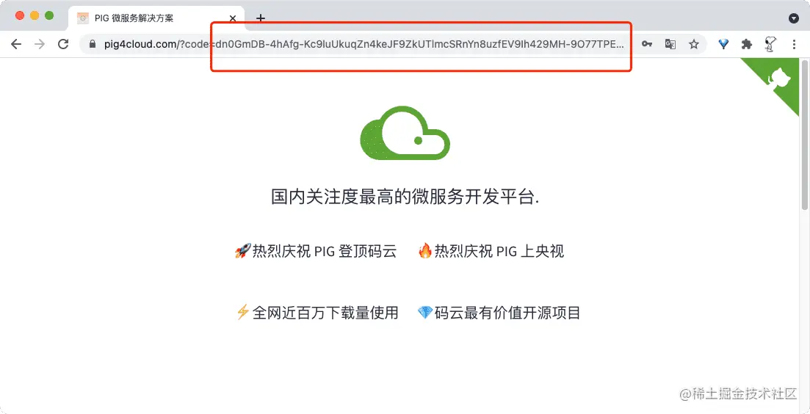Click the browser back arrow

click(16, 44)
